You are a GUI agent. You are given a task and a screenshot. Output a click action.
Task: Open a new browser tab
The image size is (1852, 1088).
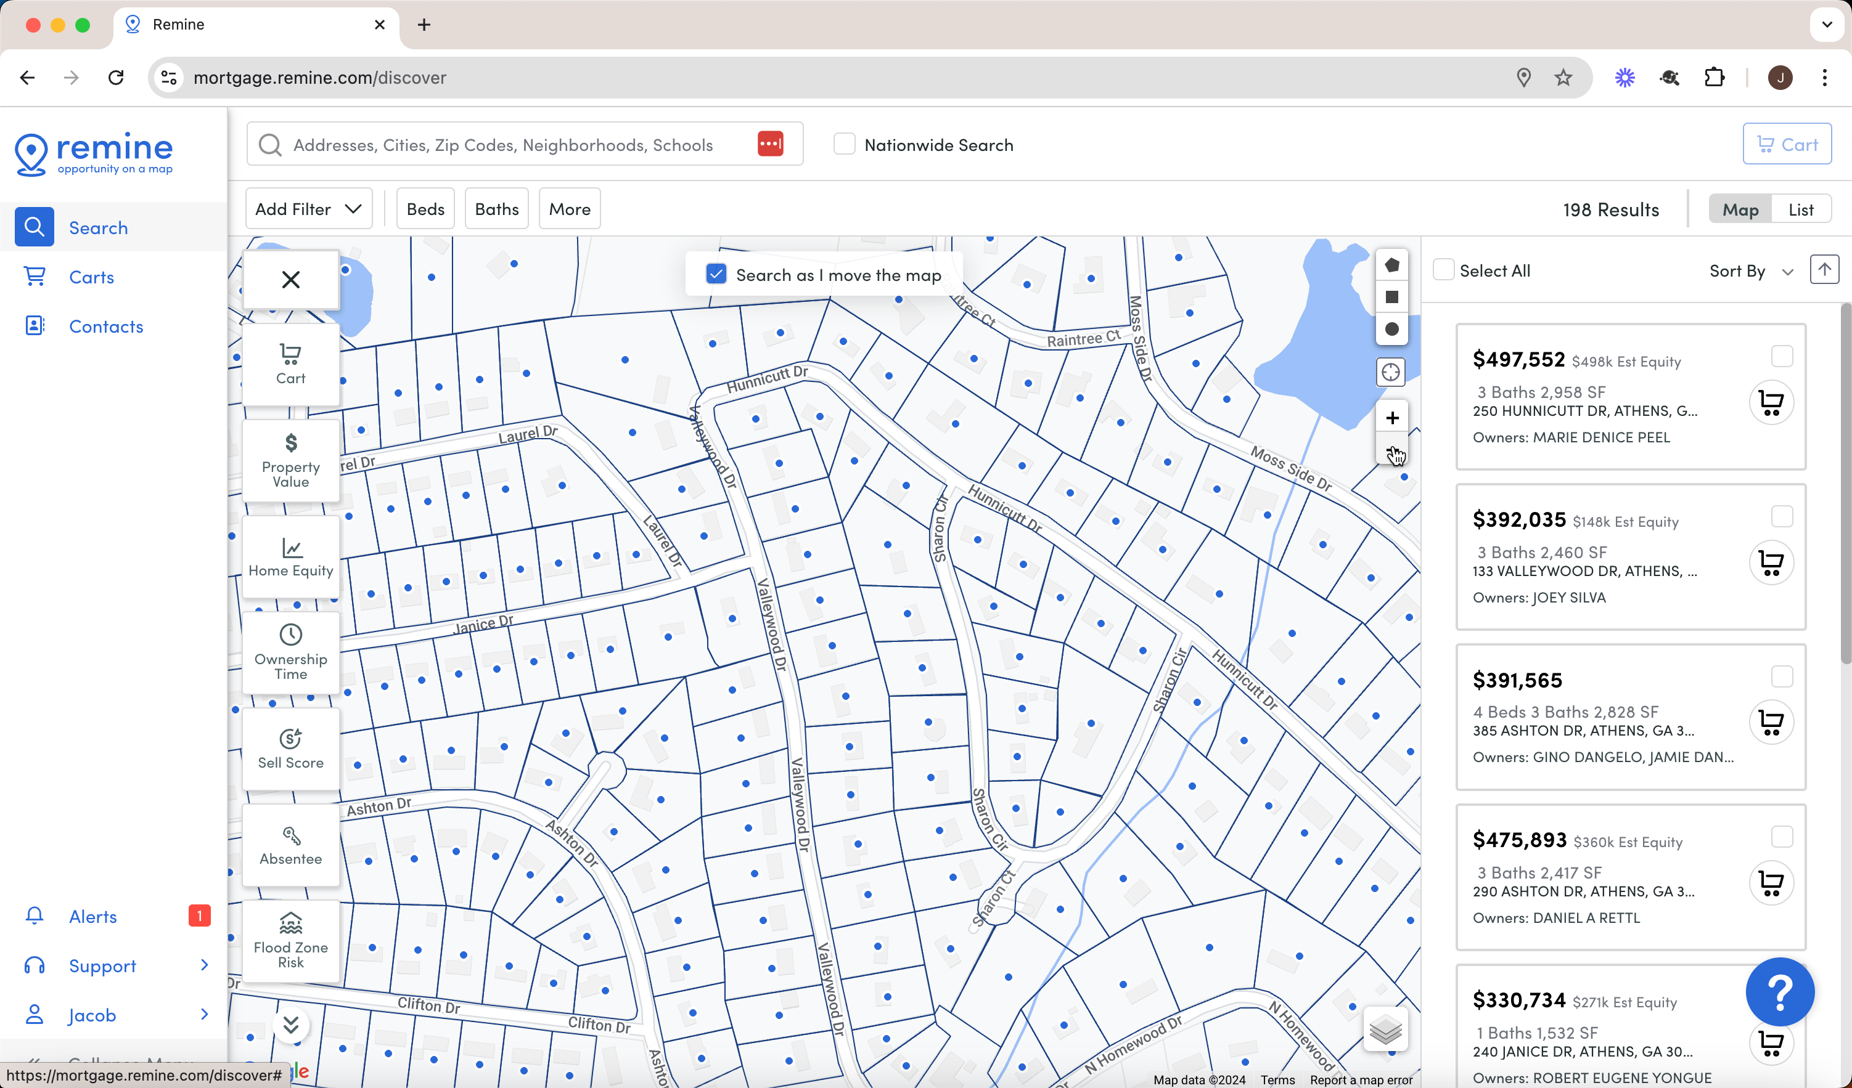pyautogui.click(x=424, y=25)
